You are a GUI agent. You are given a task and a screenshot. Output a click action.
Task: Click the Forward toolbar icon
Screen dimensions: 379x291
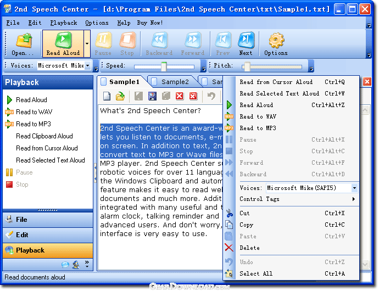(x=193, y=44)
